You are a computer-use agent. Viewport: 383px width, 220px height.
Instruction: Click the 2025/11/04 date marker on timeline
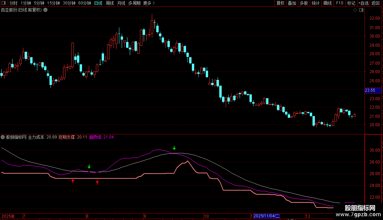[x=266, y=216]
